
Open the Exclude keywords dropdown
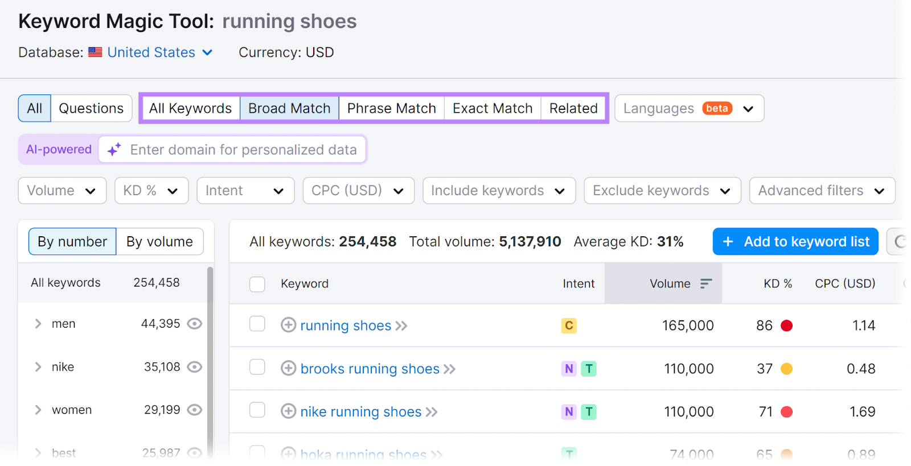(x=662, y=191)
